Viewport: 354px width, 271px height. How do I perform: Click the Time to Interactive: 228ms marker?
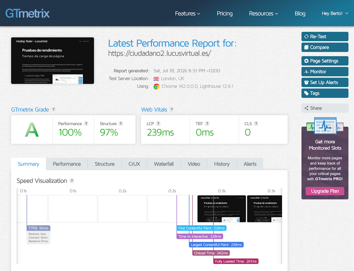(x=200, y=236)
